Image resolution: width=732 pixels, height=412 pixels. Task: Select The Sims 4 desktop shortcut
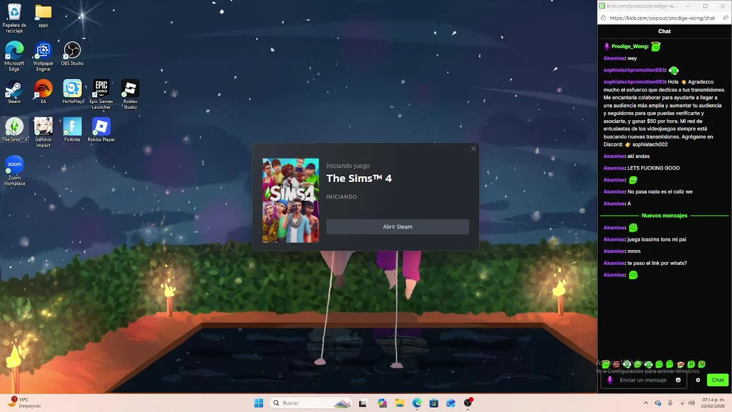click(14, 130)
